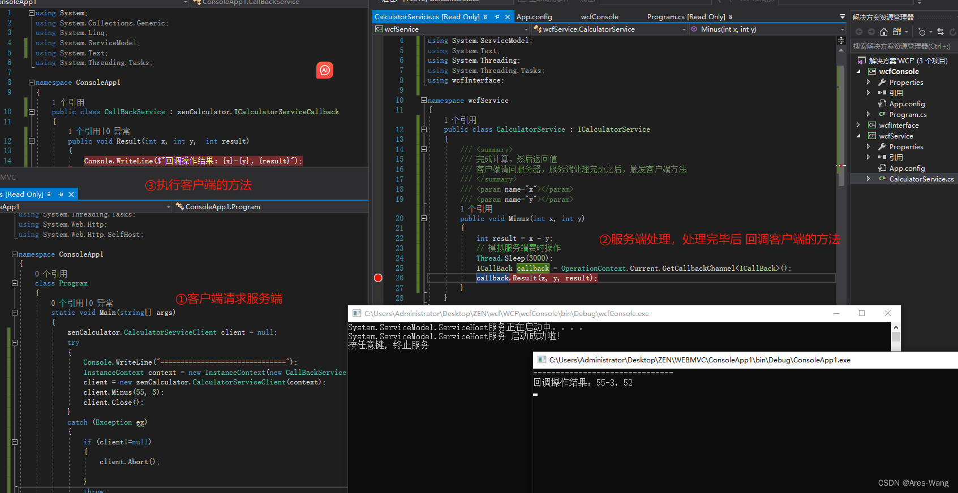Select App.config under the wcfConsole project
Viewport: 958px width, 493px height.
pos(907,103)
